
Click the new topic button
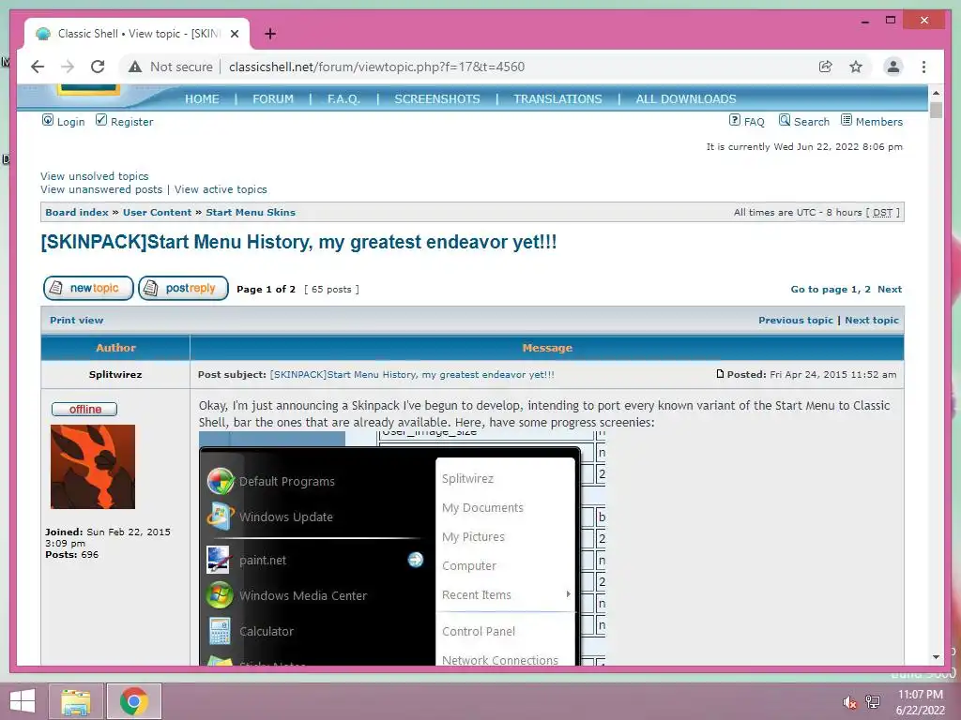coord(88,288)
